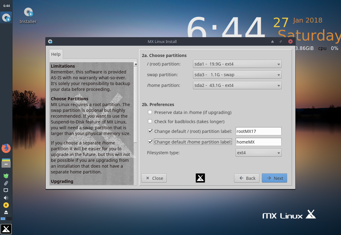Click the cpu 0% desktop readout
Screen dimensions: 341x235
pyautogui.click(x=328, y=48)
